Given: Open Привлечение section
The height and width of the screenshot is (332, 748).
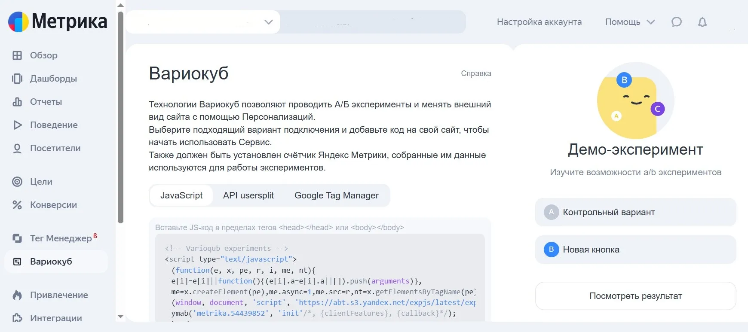Looking at the screenshot, I should click(x=59, y=295).
